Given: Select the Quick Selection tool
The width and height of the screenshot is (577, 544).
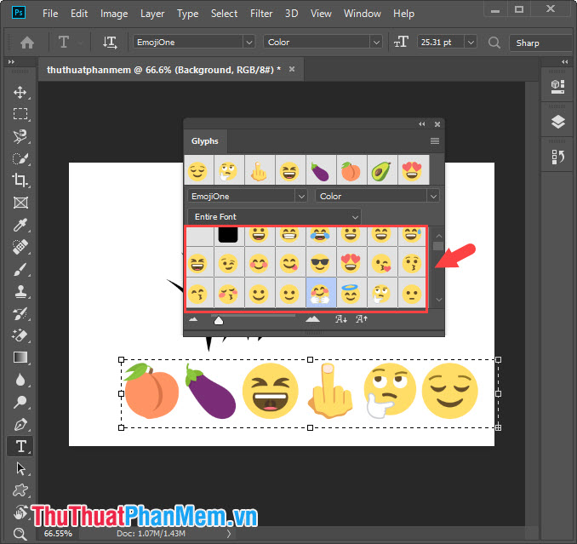Looking at the screenshot, I should pos(20,158).
